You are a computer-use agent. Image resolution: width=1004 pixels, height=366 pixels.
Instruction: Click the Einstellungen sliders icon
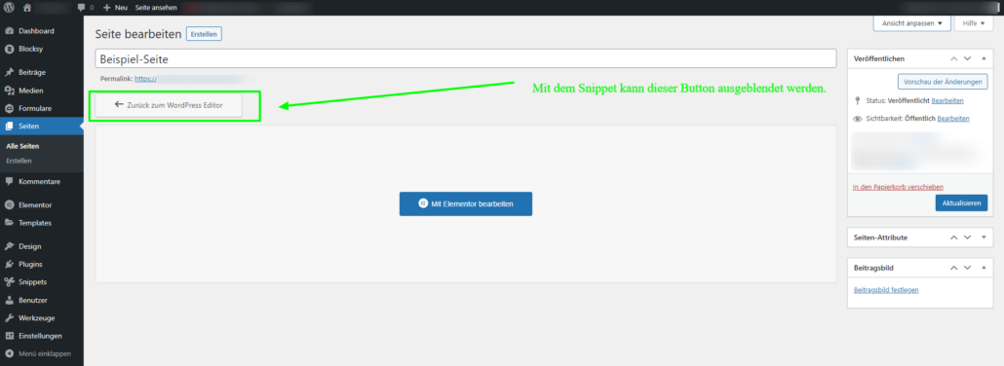point(9,335)
